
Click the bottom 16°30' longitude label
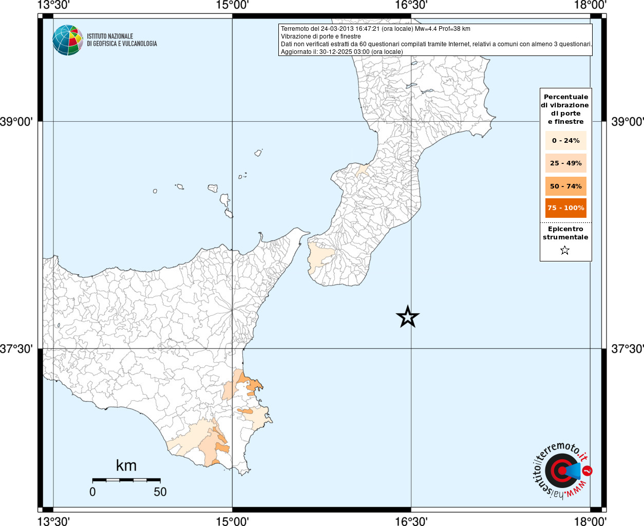coord(411,521)
